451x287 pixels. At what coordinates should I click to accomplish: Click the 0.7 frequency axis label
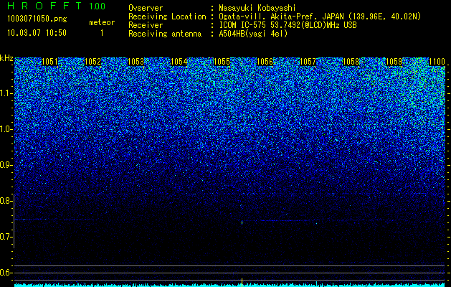pos(6,237)
